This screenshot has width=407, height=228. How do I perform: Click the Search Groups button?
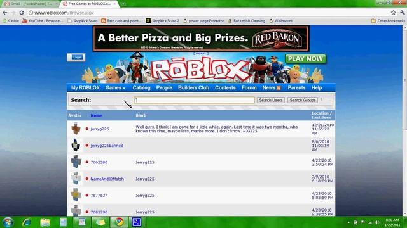pos(303,100)
